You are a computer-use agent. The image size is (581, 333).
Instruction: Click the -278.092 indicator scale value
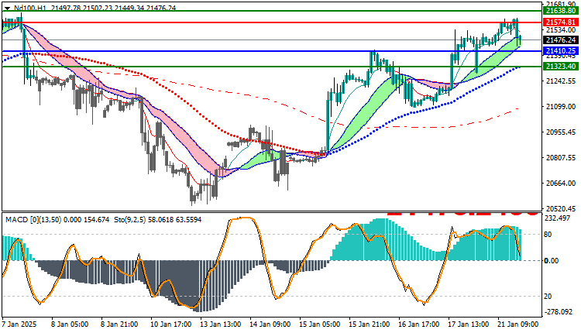click(557, 312)
